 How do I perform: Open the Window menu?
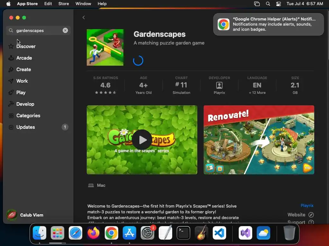click(83, 4)
